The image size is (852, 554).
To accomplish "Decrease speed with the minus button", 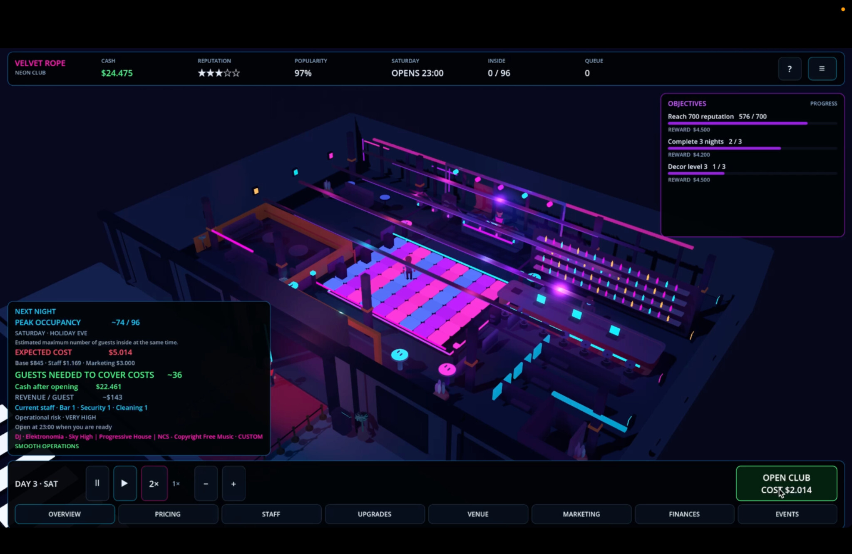I will 206,484.
